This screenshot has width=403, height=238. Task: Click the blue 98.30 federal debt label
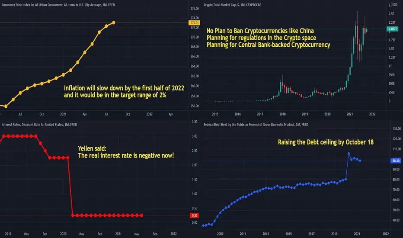pos(396,161)
